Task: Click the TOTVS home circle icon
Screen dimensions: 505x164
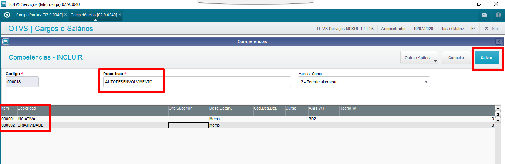Action: click(7, 15)
